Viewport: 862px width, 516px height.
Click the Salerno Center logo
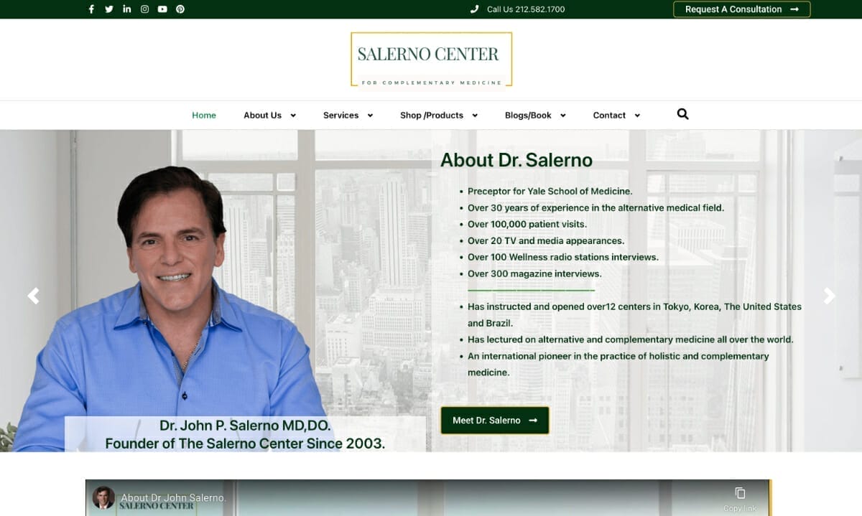(x=430, y=58)
